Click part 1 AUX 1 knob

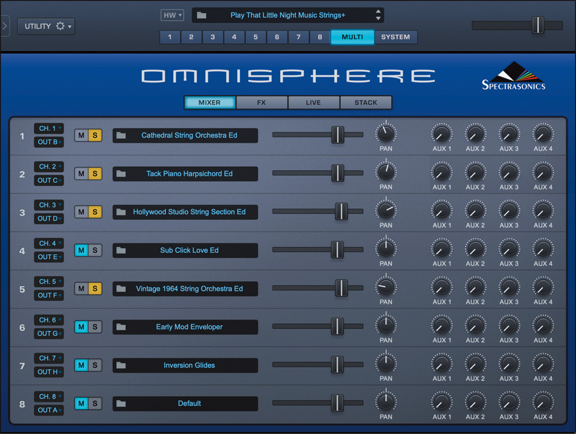pyautogui.click(x=442, y=134)
